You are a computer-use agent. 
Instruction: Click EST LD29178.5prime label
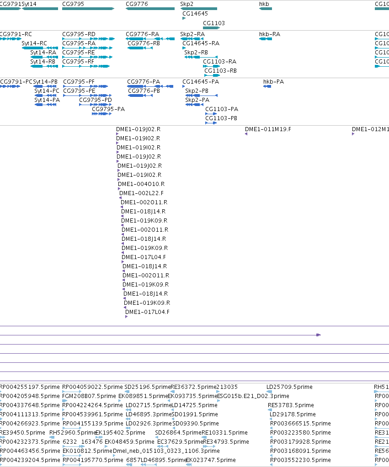point(293,414)
